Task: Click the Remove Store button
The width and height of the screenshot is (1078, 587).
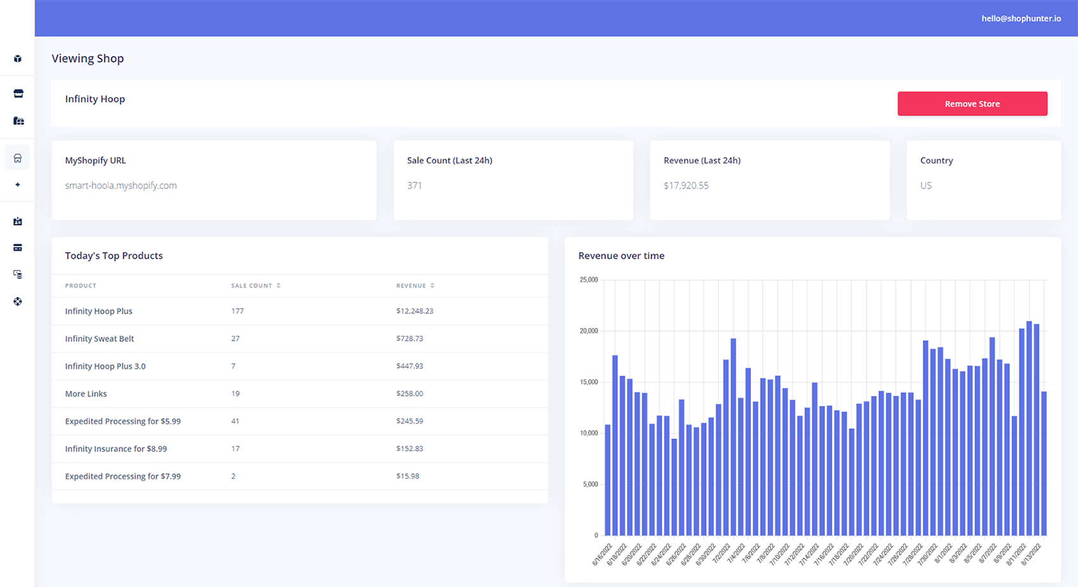Action: pos(972,103)
